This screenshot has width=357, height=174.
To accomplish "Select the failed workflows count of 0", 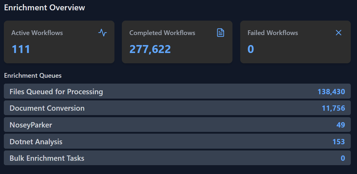I will tap(251, 49).
